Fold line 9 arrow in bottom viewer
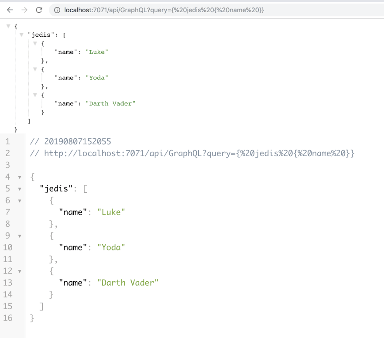Viewport: 384px width, 338px height. [20, 236]
